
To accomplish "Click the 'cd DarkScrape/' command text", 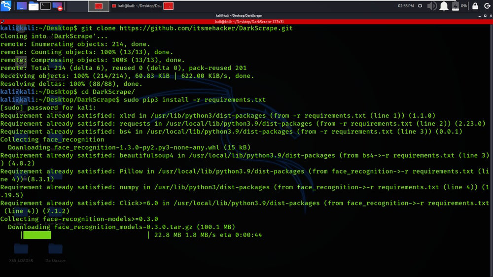I will click(x=108, y=92).
